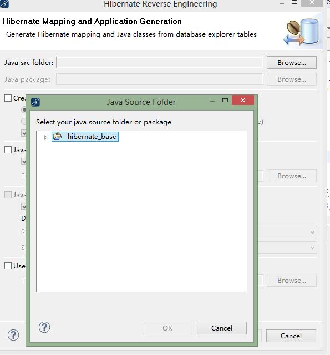This screenshot has width=330, height=355.
Task: Open the lower disabled combo box arrow
Action: [312, 247]
